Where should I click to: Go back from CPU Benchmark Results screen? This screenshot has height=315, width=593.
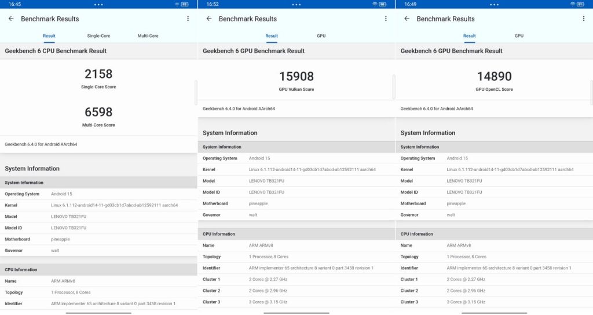(x=11, y=18)
